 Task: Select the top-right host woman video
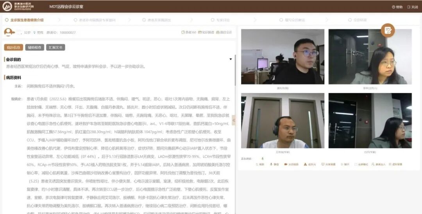370,57
